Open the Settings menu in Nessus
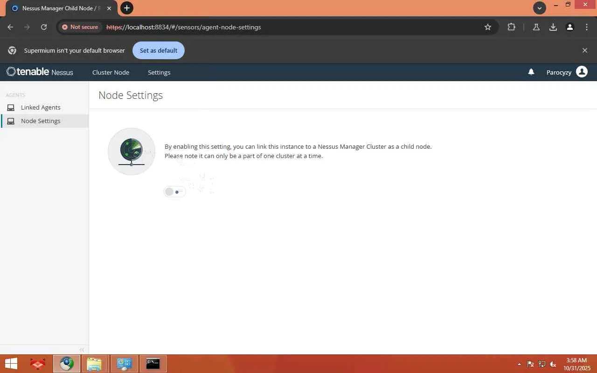 pyautogui.click(x=159, y=72)
